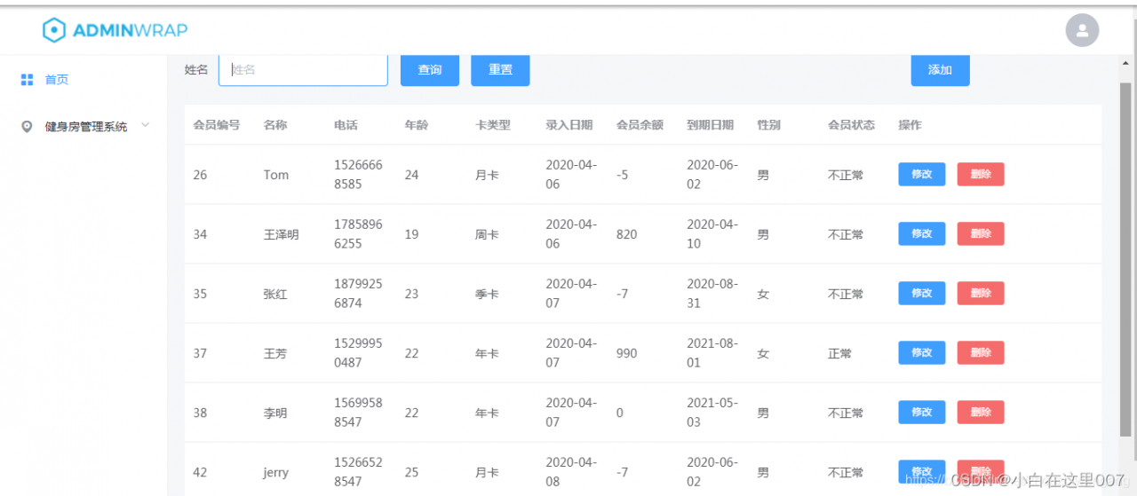Select the name cell jerry

[x=276, y=472]
